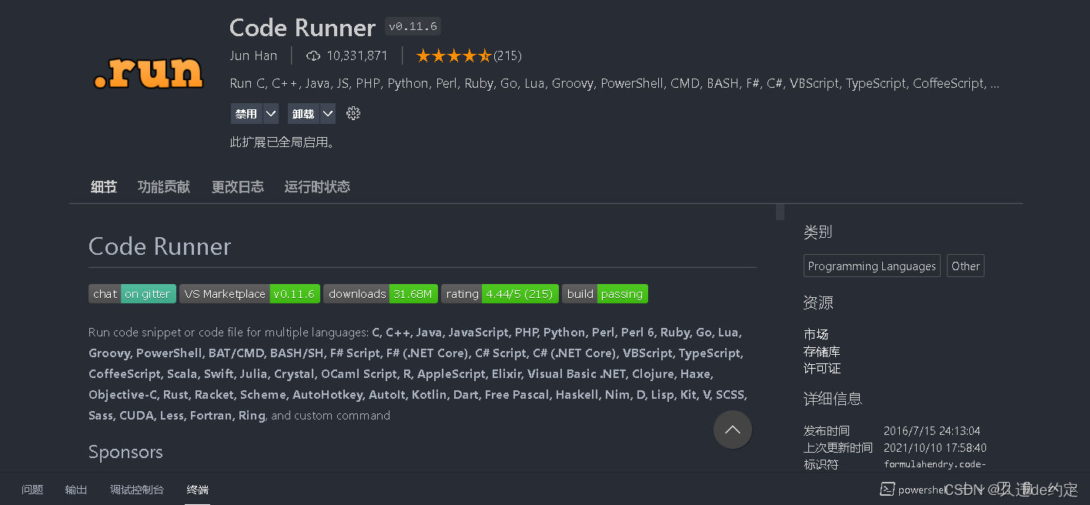Click the scroll-to-top arrow button
This screenshot has width=1090, height=505.
(733, 430)
